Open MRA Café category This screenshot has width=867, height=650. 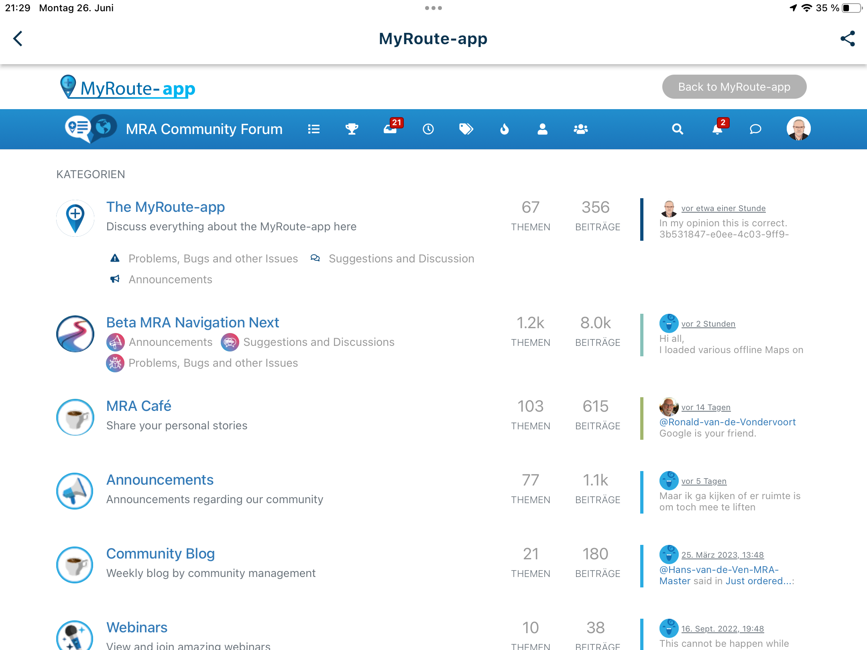coord(139,406)
